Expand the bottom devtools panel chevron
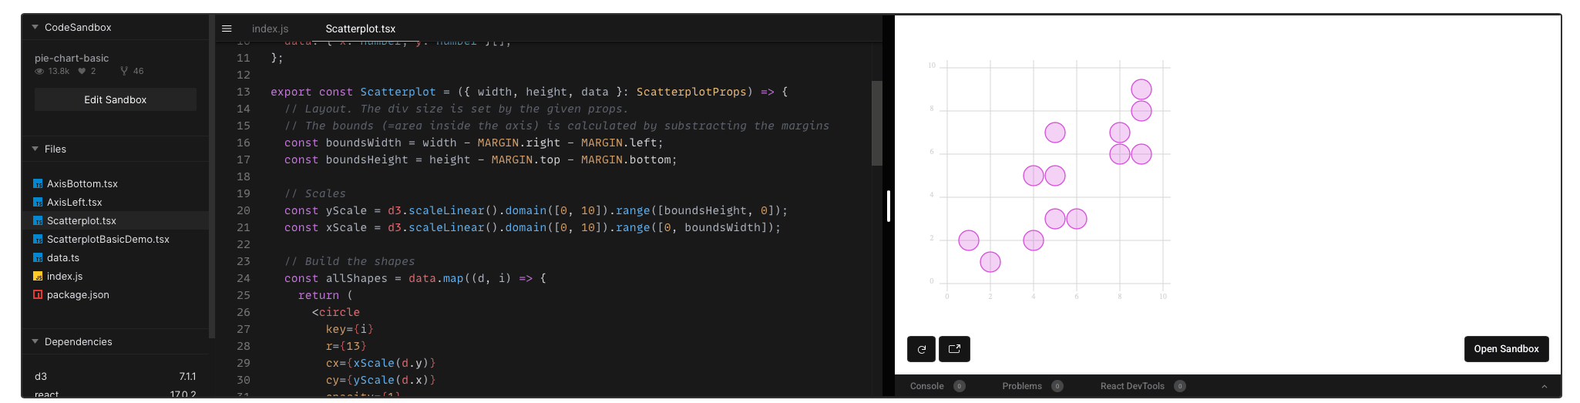 1544,386
